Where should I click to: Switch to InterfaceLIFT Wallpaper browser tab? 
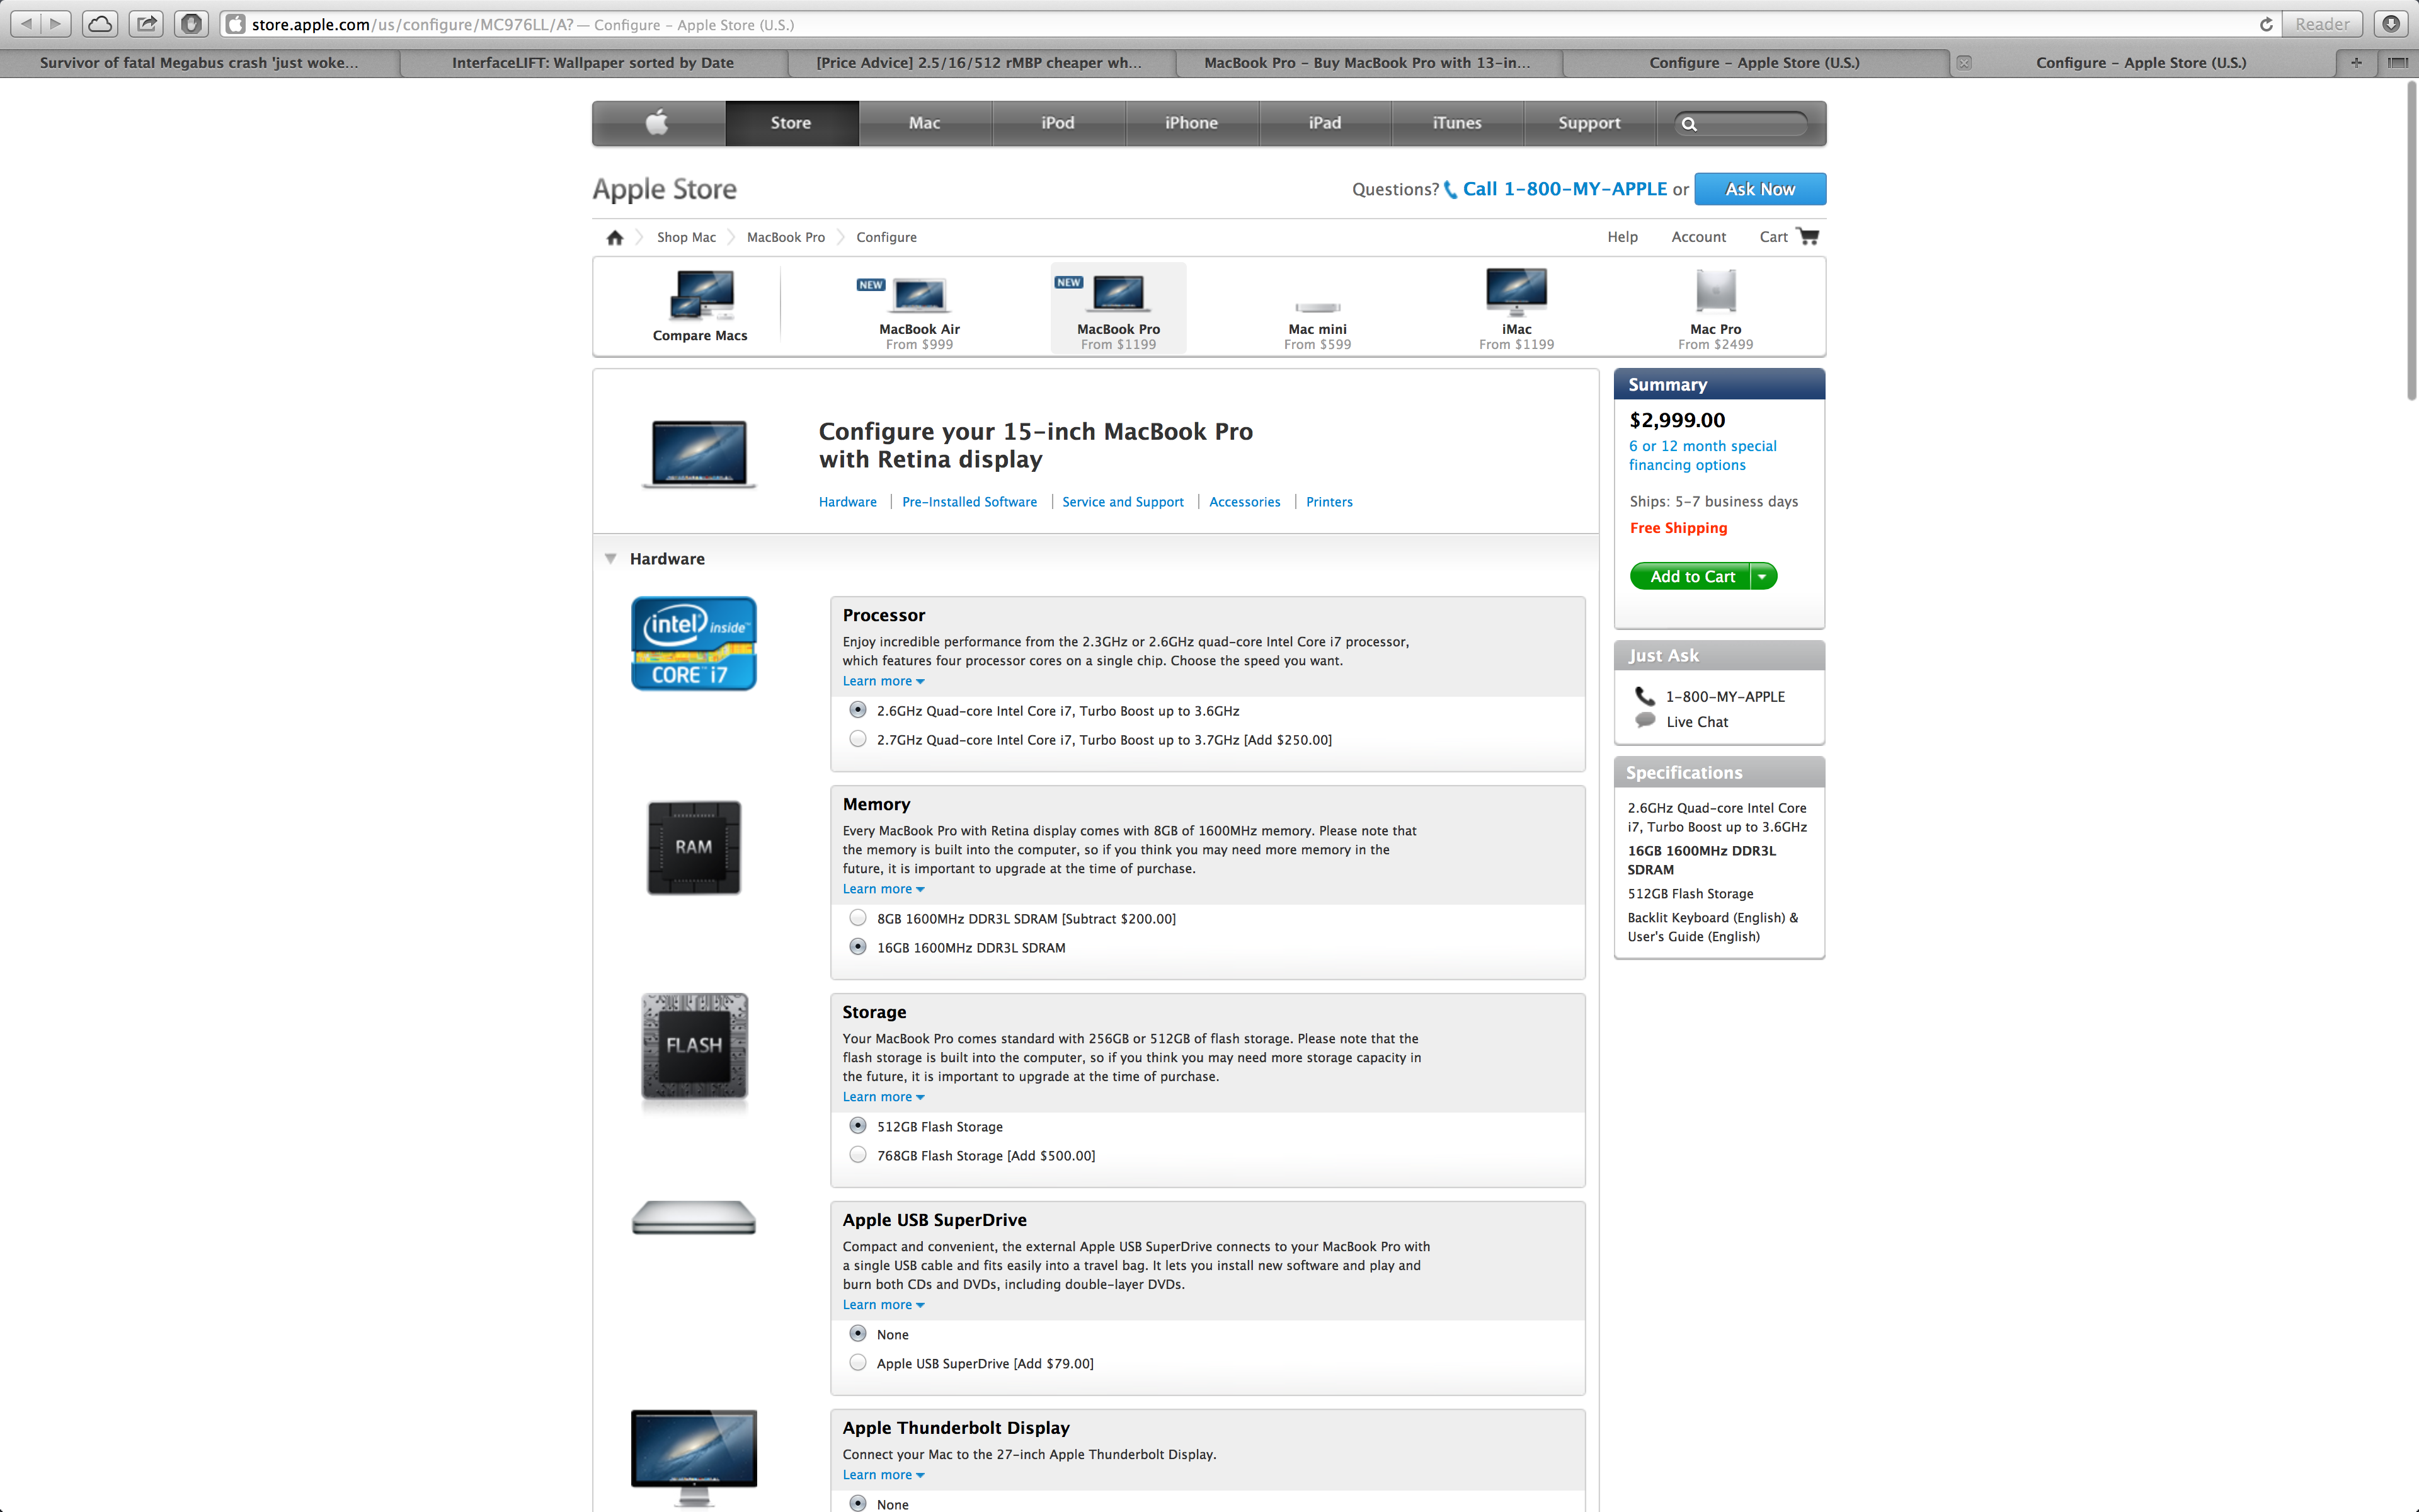(x=593, y=62)
